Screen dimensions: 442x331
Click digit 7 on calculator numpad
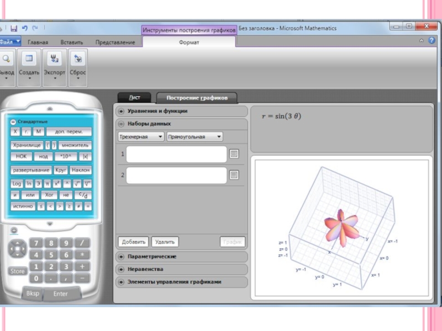(x=36, y=243)
